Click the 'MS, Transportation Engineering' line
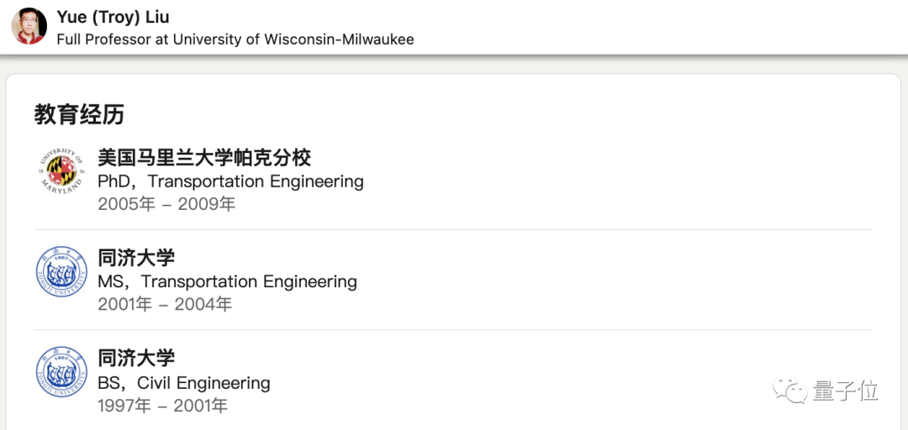The height and width of the screenshot is (430, 908). 227,282
